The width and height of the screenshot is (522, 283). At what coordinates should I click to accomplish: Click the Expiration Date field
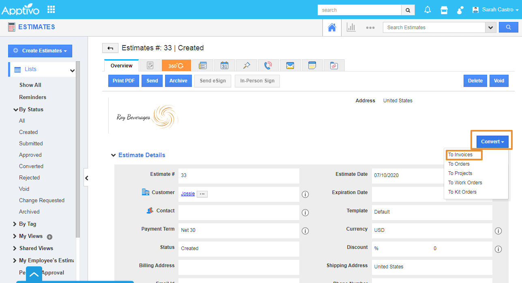432,194
